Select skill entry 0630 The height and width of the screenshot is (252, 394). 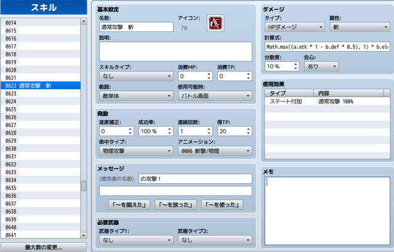(x=41, y=149)
